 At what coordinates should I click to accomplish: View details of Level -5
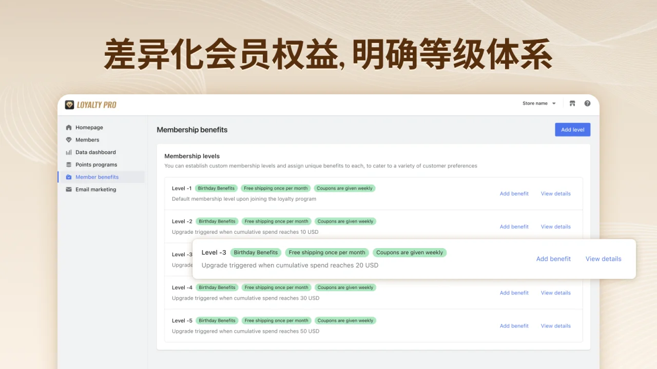tap(555, 326)
